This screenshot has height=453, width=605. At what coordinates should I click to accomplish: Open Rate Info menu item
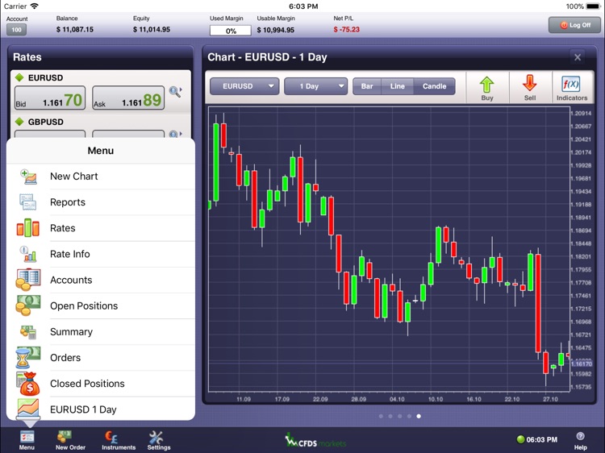pyautogui.click(x=101, y=254)
